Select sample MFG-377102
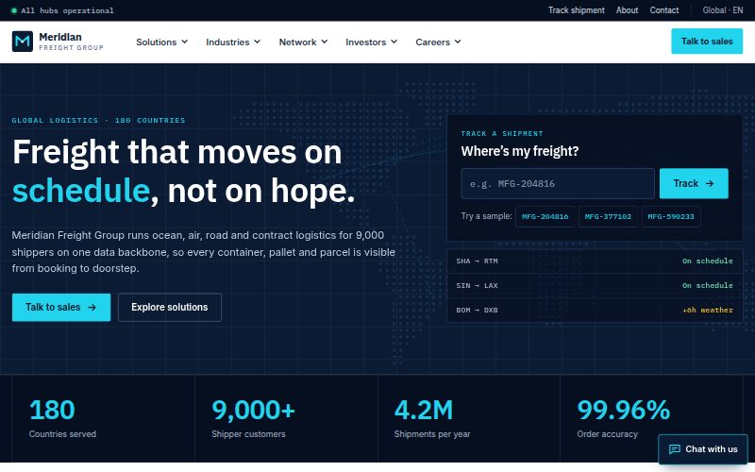The width and height of the screenshot is (755, 472). [x=608, y=217]
